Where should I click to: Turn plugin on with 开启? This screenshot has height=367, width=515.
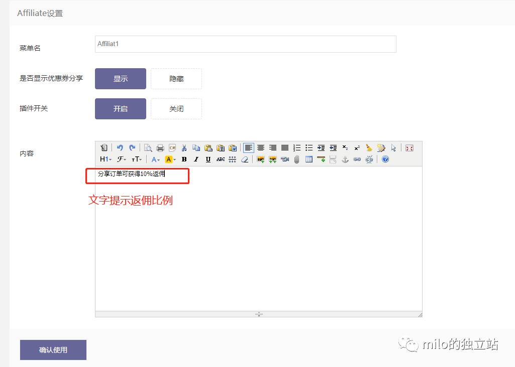click(x=121, y=109)
